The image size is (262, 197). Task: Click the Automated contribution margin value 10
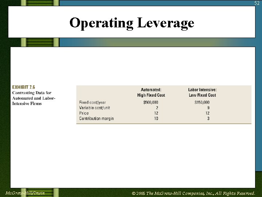[156, 119]
